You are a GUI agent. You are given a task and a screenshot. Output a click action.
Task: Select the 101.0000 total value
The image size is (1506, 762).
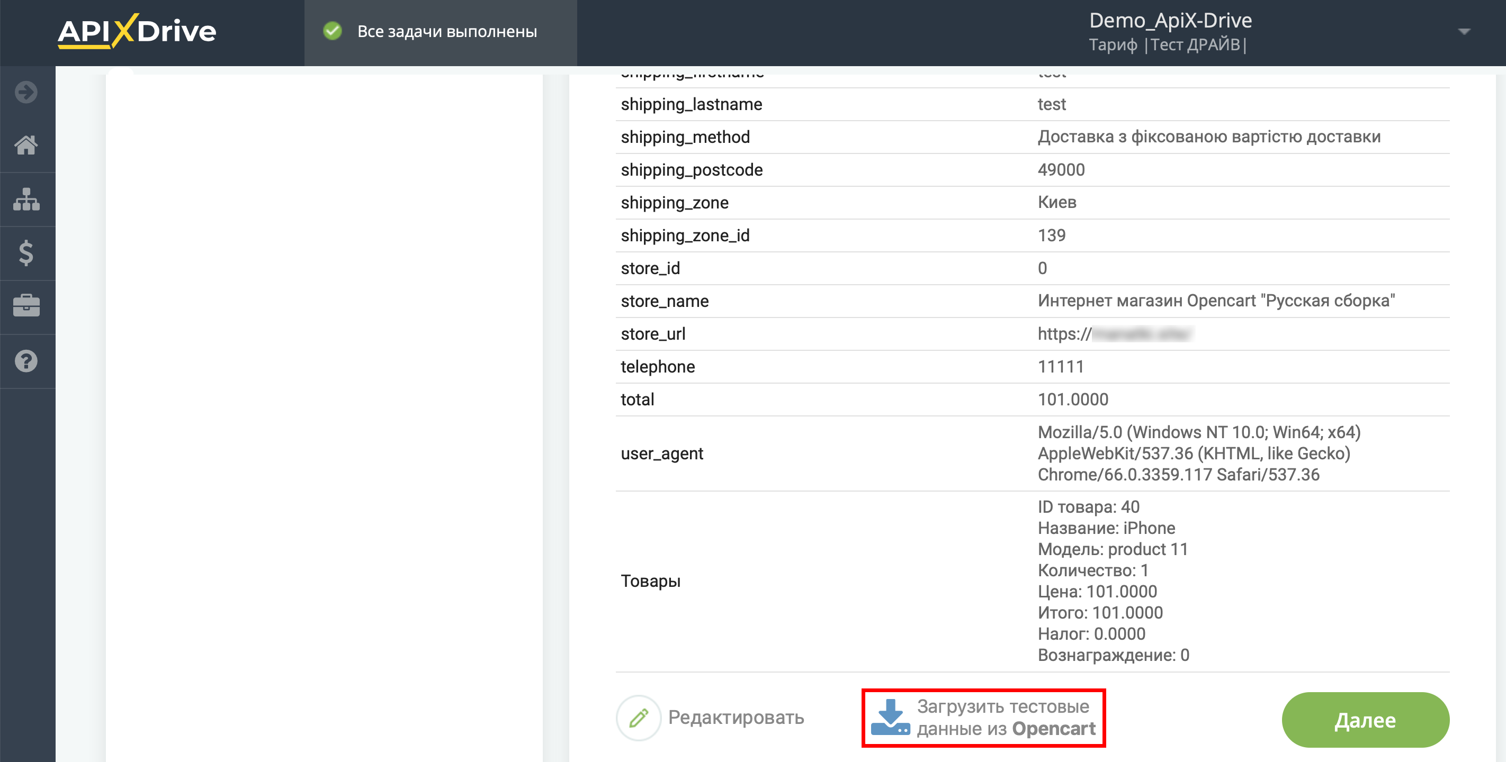(x=1073, y=400)
